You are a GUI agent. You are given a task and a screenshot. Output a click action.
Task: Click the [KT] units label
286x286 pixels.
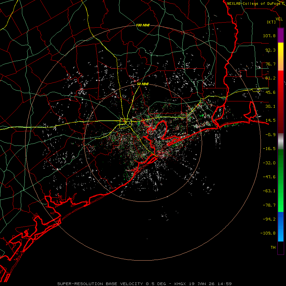(x=271, y=22)
